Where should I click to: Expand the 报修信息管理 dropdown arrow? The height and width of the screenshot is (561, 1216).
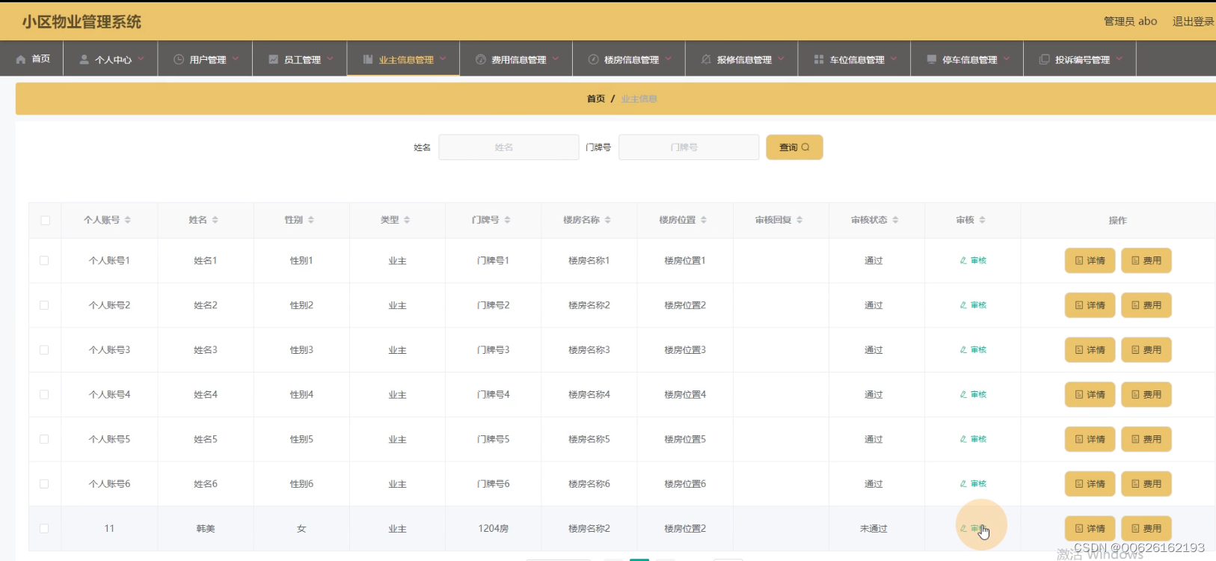pyautogui.click(x=782, y=58)
